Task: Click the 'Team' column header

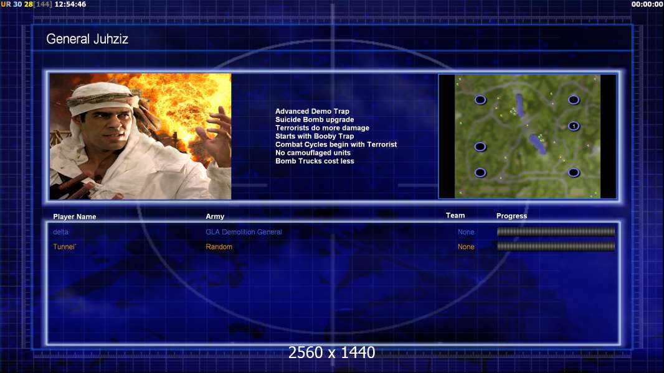Action: [x=455, y=216]
